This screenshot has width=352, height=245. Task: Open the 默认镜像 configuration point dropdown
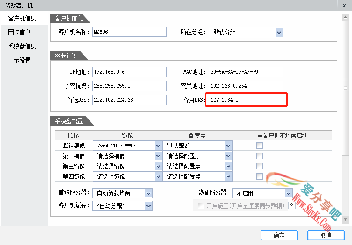pyautogui.click(x=198, y=146)
